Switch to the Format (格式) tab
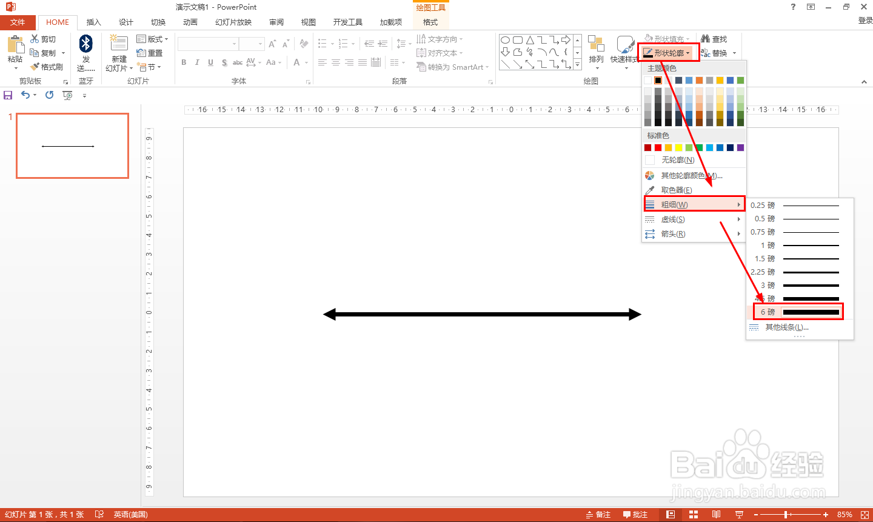 430,22
